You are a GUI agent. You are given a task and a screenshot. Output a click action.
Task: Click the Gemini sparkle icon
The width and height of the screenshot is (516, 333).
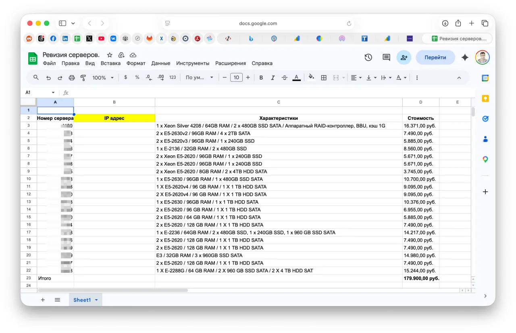(465, 58)
